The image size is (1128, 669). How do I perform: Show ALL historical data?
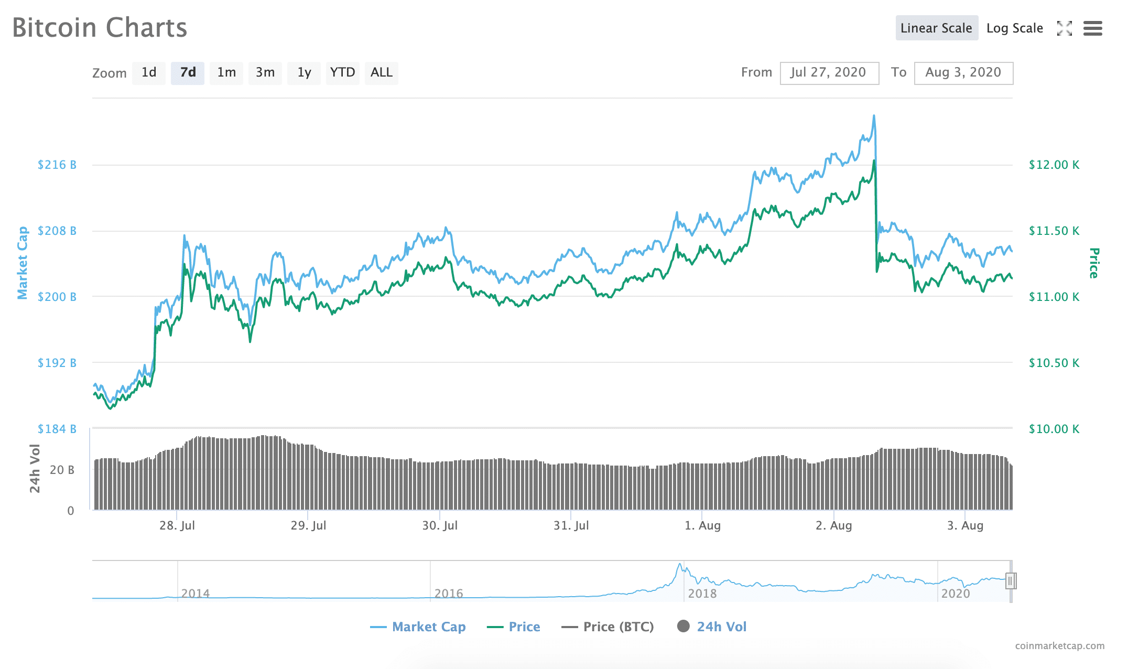(382, 72)
